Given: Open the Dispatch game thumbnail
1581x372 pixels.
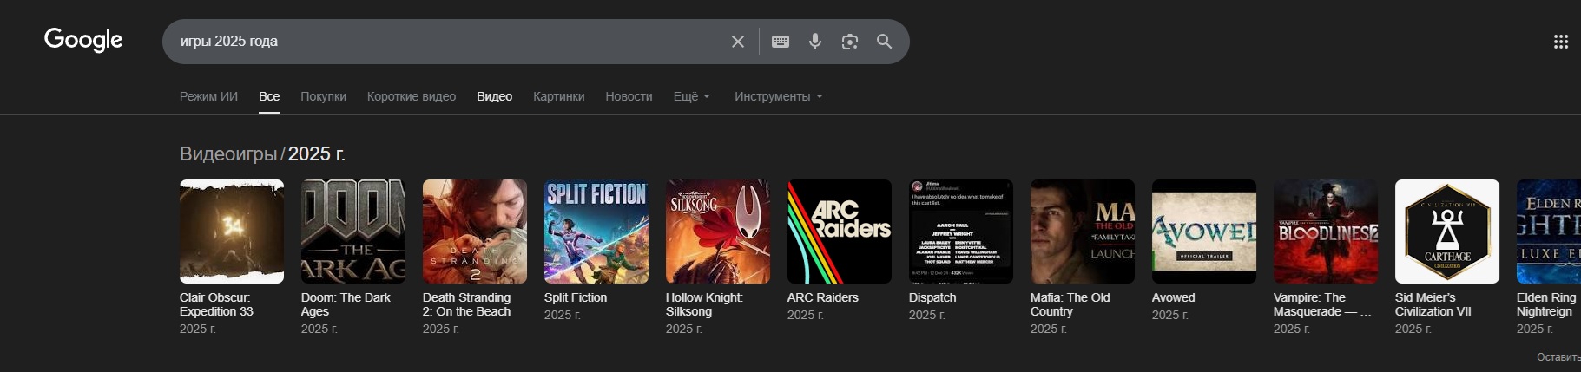Looking at the screenshot, I should point(961,232).
